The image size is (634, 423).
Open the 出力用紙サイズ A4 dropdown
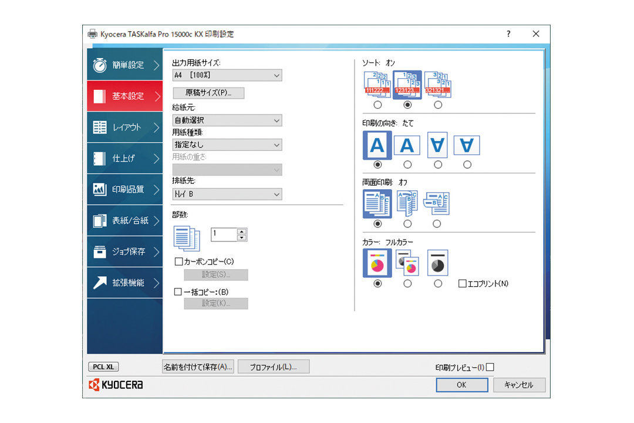click(x=227, y=75)
